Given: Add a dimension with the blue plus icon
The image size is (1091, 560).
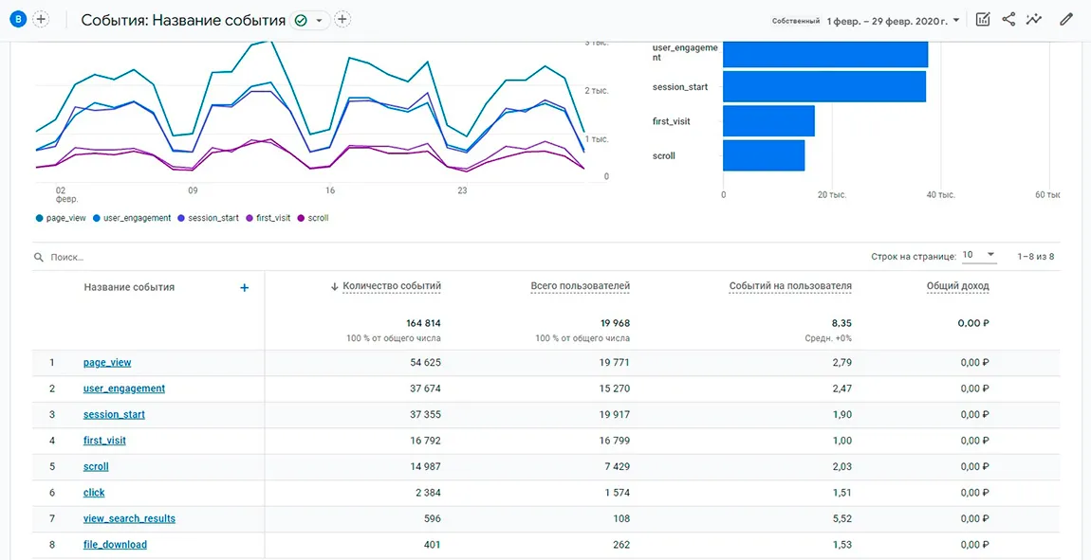Looking at the screenshot, I should [244, 288].
